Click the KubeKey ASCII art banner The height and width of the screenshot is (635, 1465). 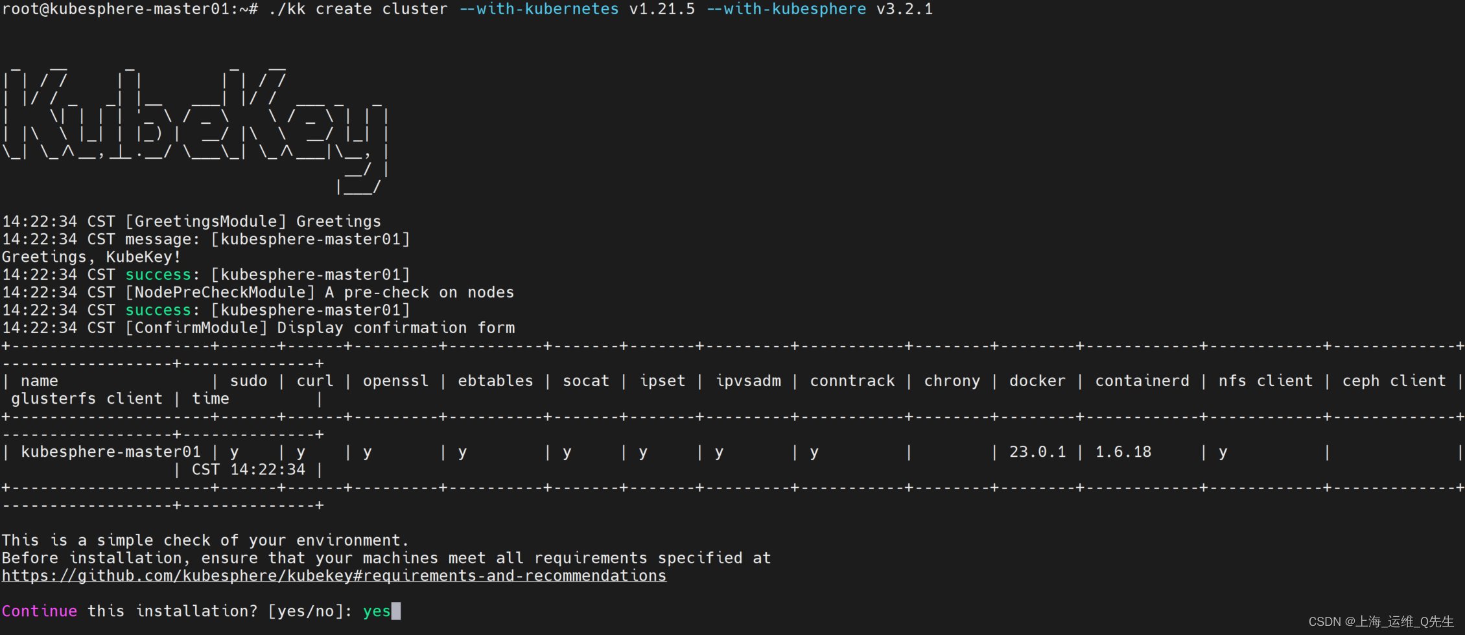(195, 130)
